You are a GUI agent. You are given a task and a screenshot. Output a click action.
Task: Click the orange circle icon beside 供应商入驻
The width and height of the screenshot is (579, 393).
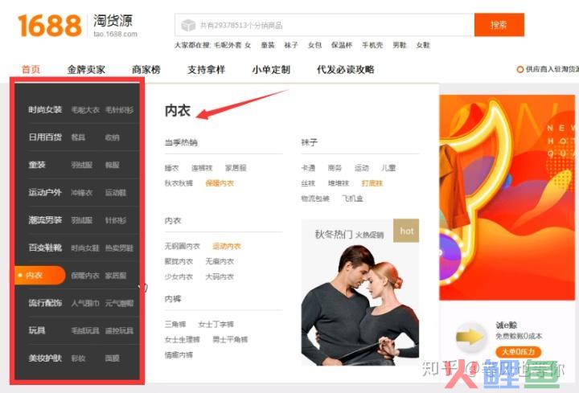(x=520, y=70)
